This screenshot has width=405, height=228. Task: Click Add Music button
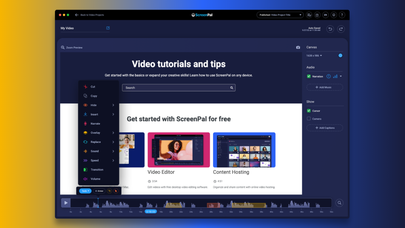pyautogui.click(x=324, y=87)
